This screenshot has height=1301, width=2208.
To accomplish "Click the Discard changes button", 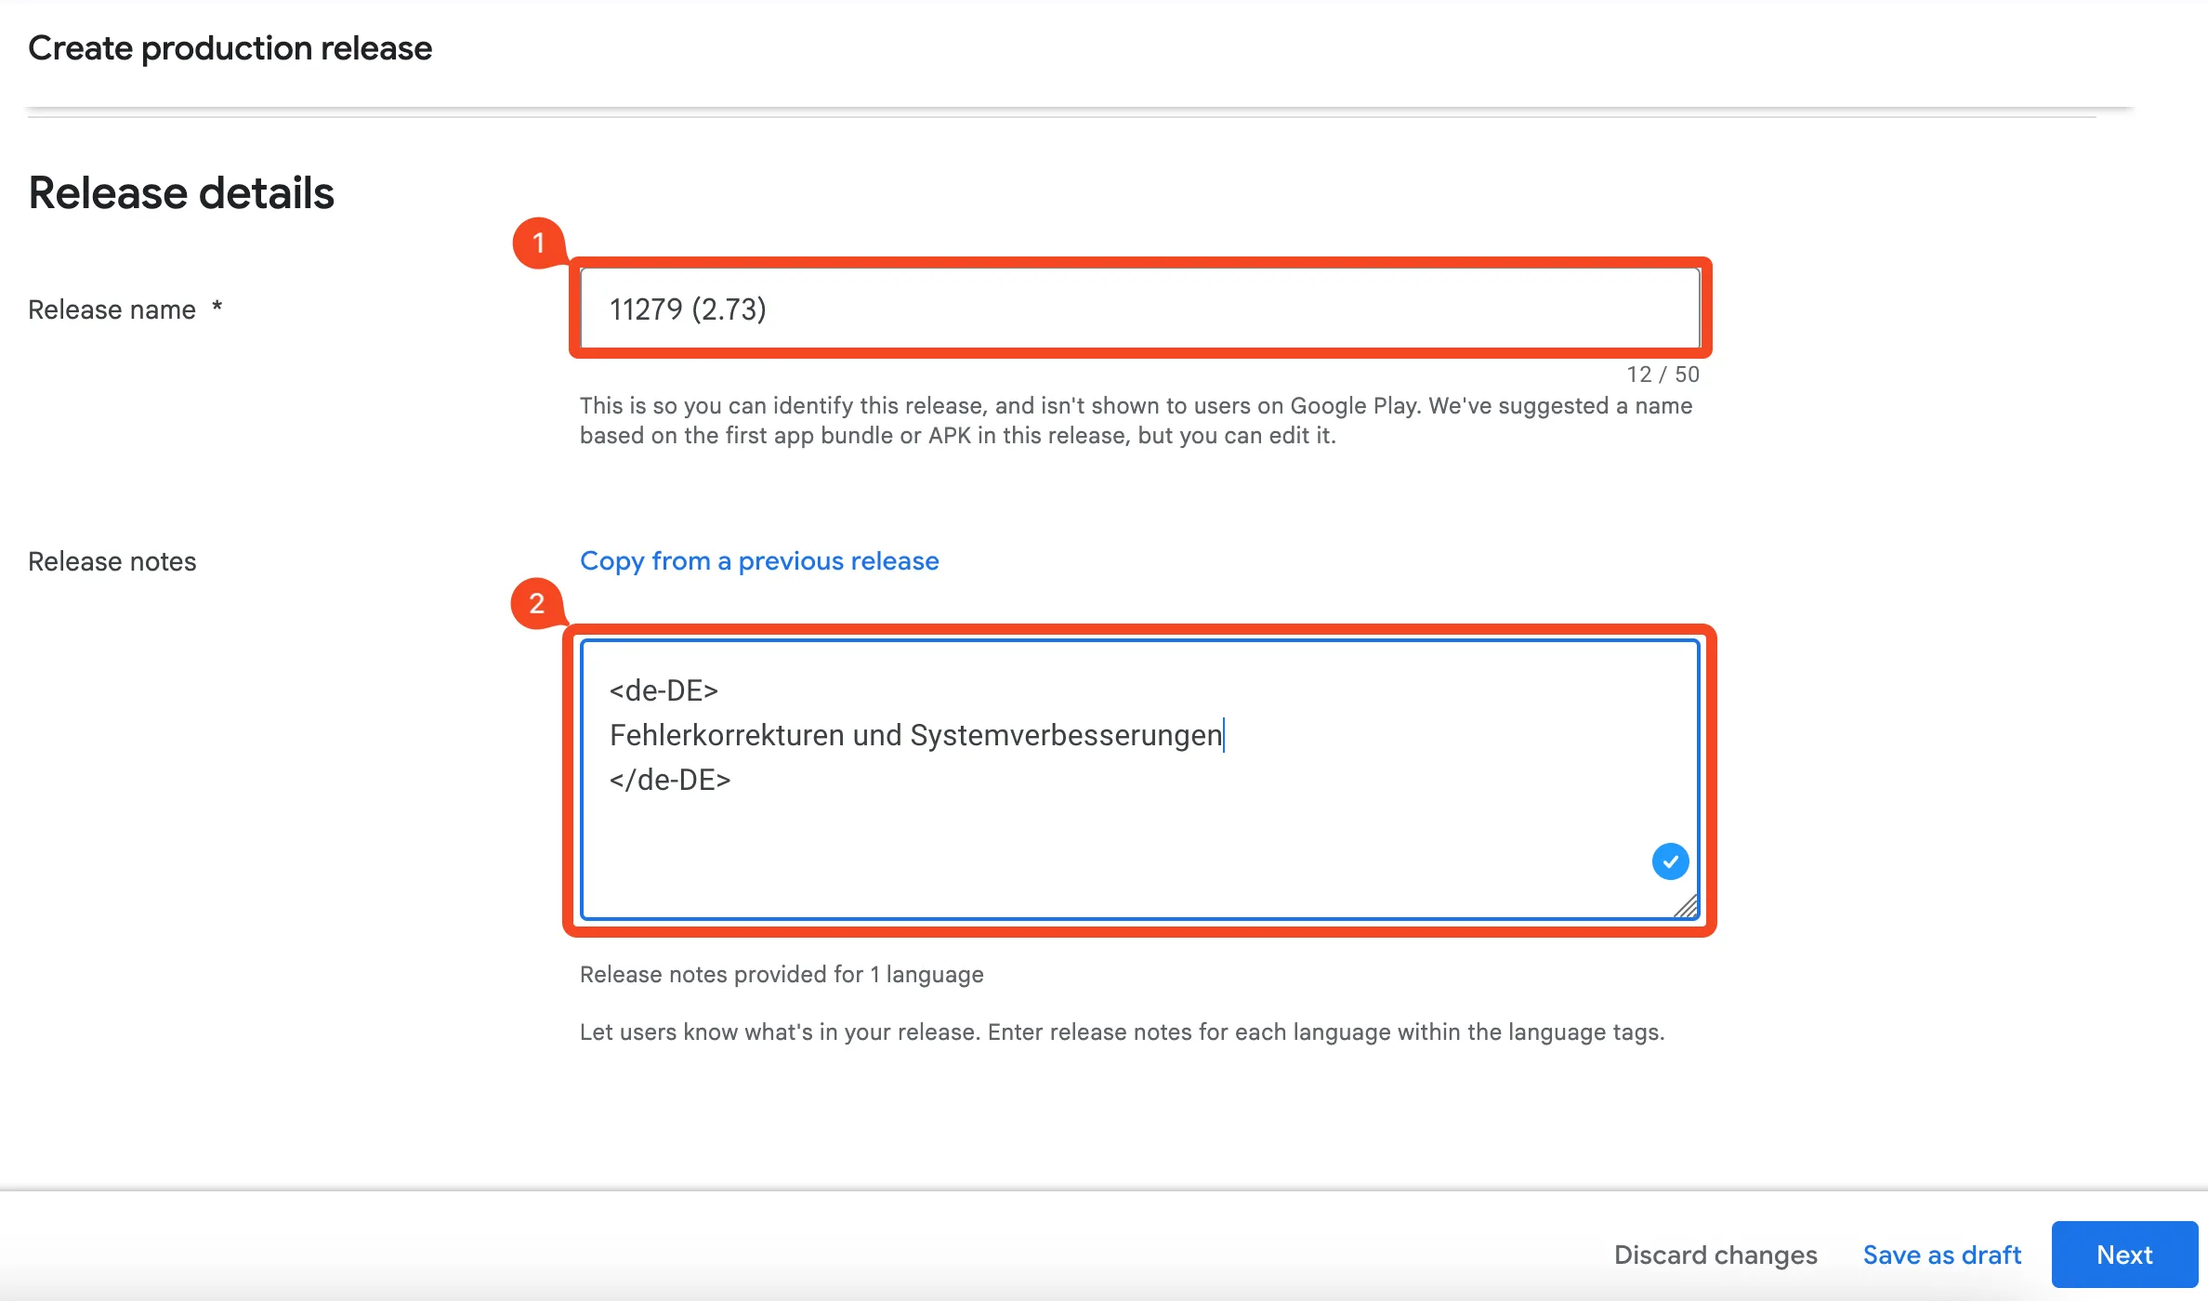I will click(1715, 1255).
